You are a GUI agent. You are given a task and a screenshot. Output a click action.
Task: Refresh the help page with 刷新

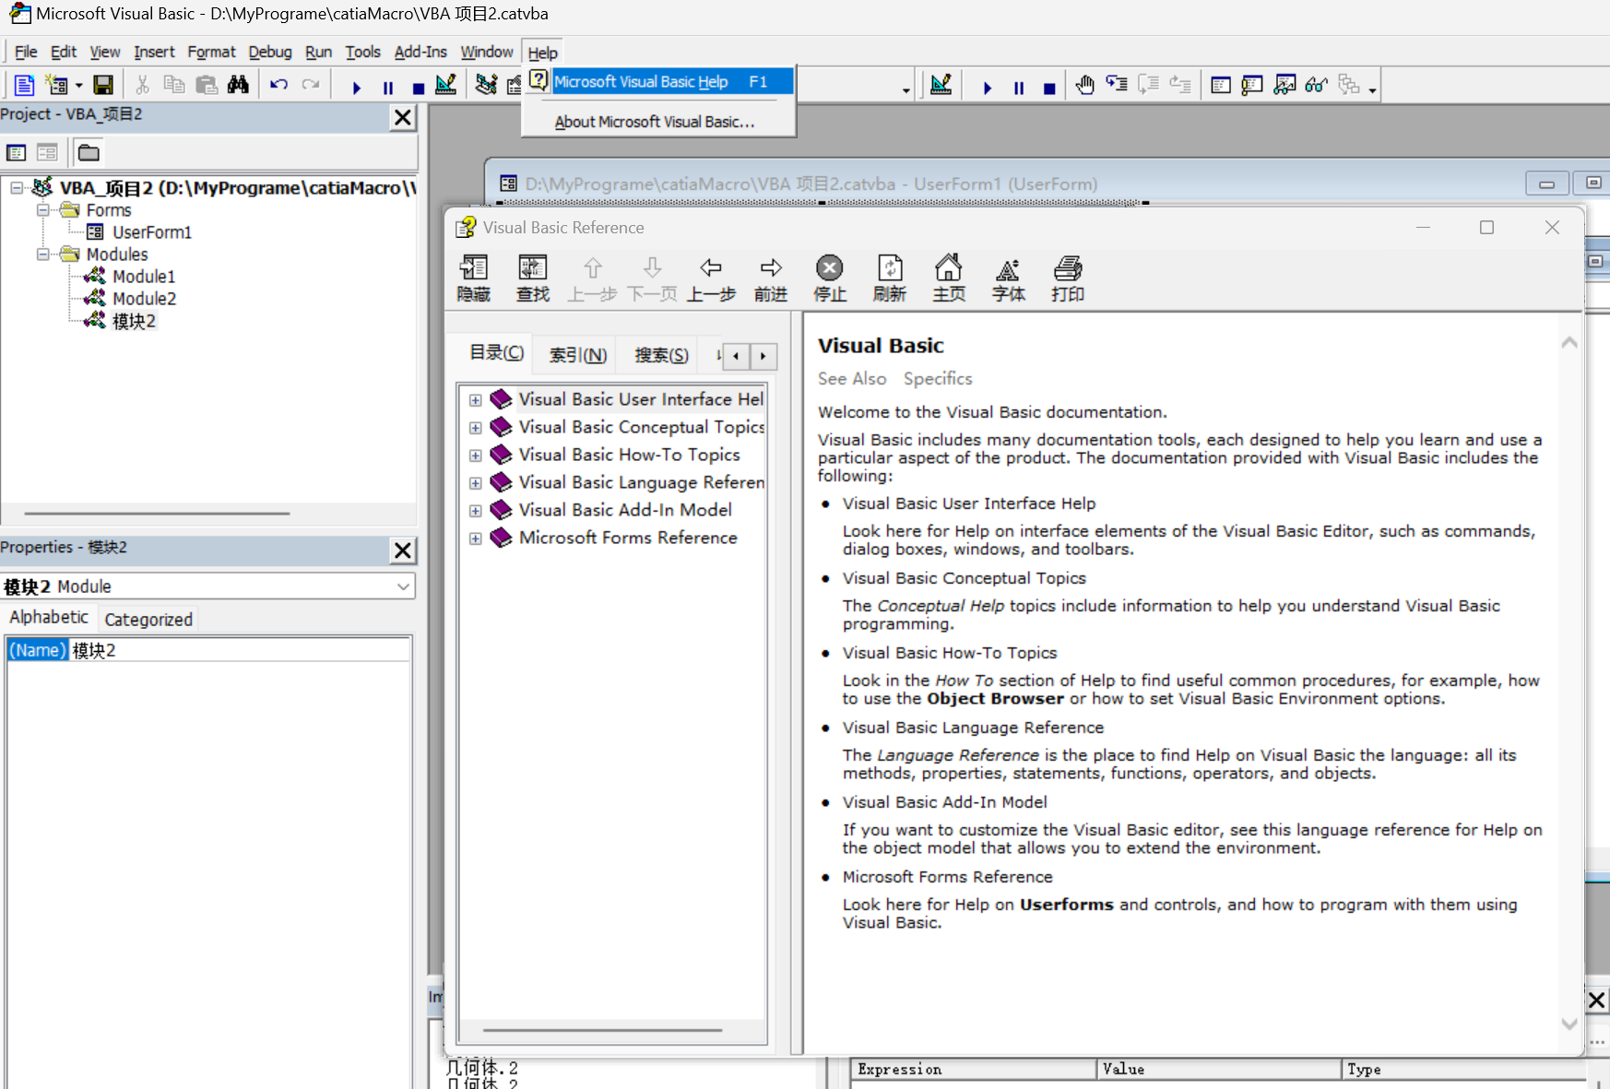click(x=890, y=278)
